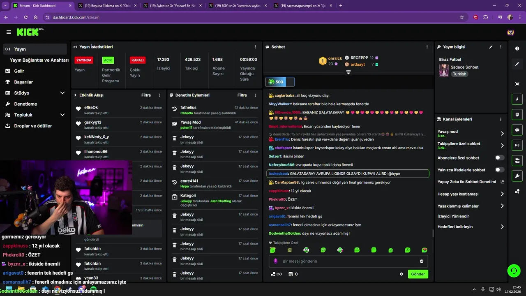Toggle the lightning bolt widget in the right rail
The height and width of the screenshot is (296, 526).
[x=517, y=99]
